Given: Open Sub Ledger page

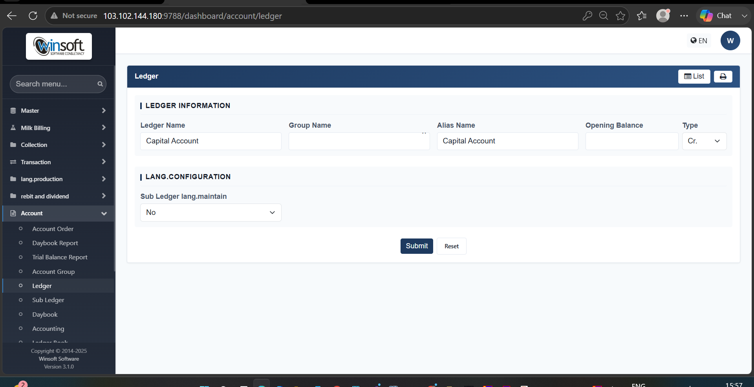Looking at the screenshot, I should tap(48, 300).
